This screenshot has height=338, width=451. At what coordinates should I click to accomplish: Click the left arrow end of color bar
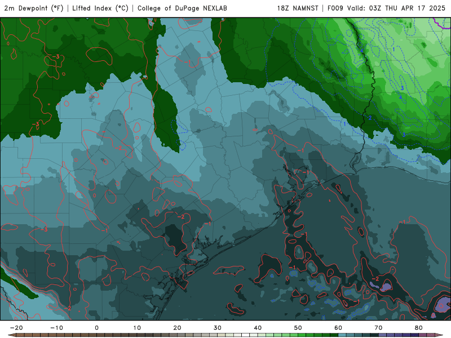coord(12,335)
